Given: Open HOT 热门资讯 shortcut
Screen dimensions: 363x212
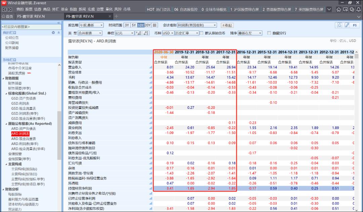Looking at the screenshot, I should pyautogui.click(x=158, y=9).
